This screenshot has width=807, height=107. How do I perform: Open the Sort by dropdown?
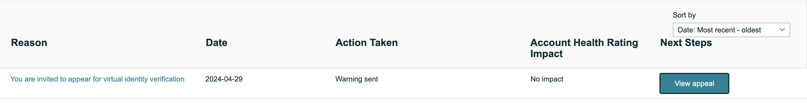[731, 30]
